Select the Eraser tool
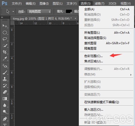Viewport: 135px width, 126px height. pos(5,92)
